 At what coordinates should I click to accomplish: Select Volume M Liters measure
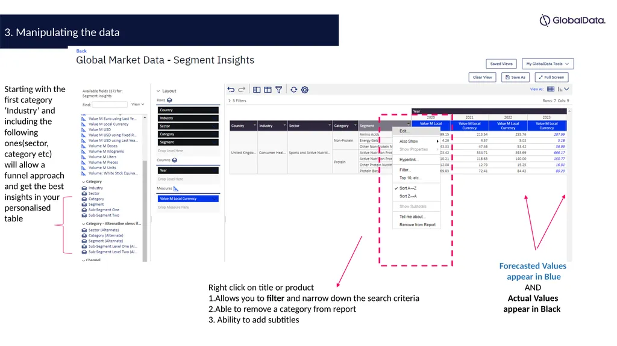102,157
